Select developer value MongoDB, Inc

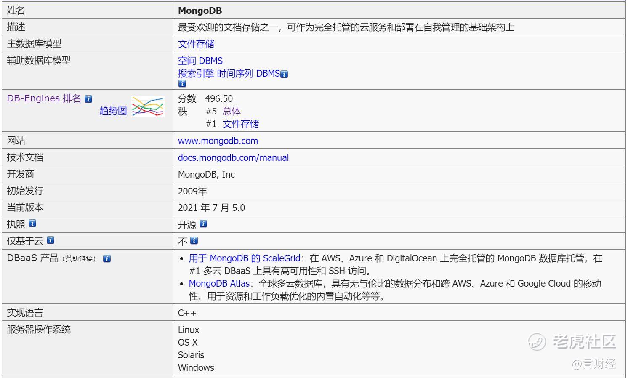[x=206, y=174]
